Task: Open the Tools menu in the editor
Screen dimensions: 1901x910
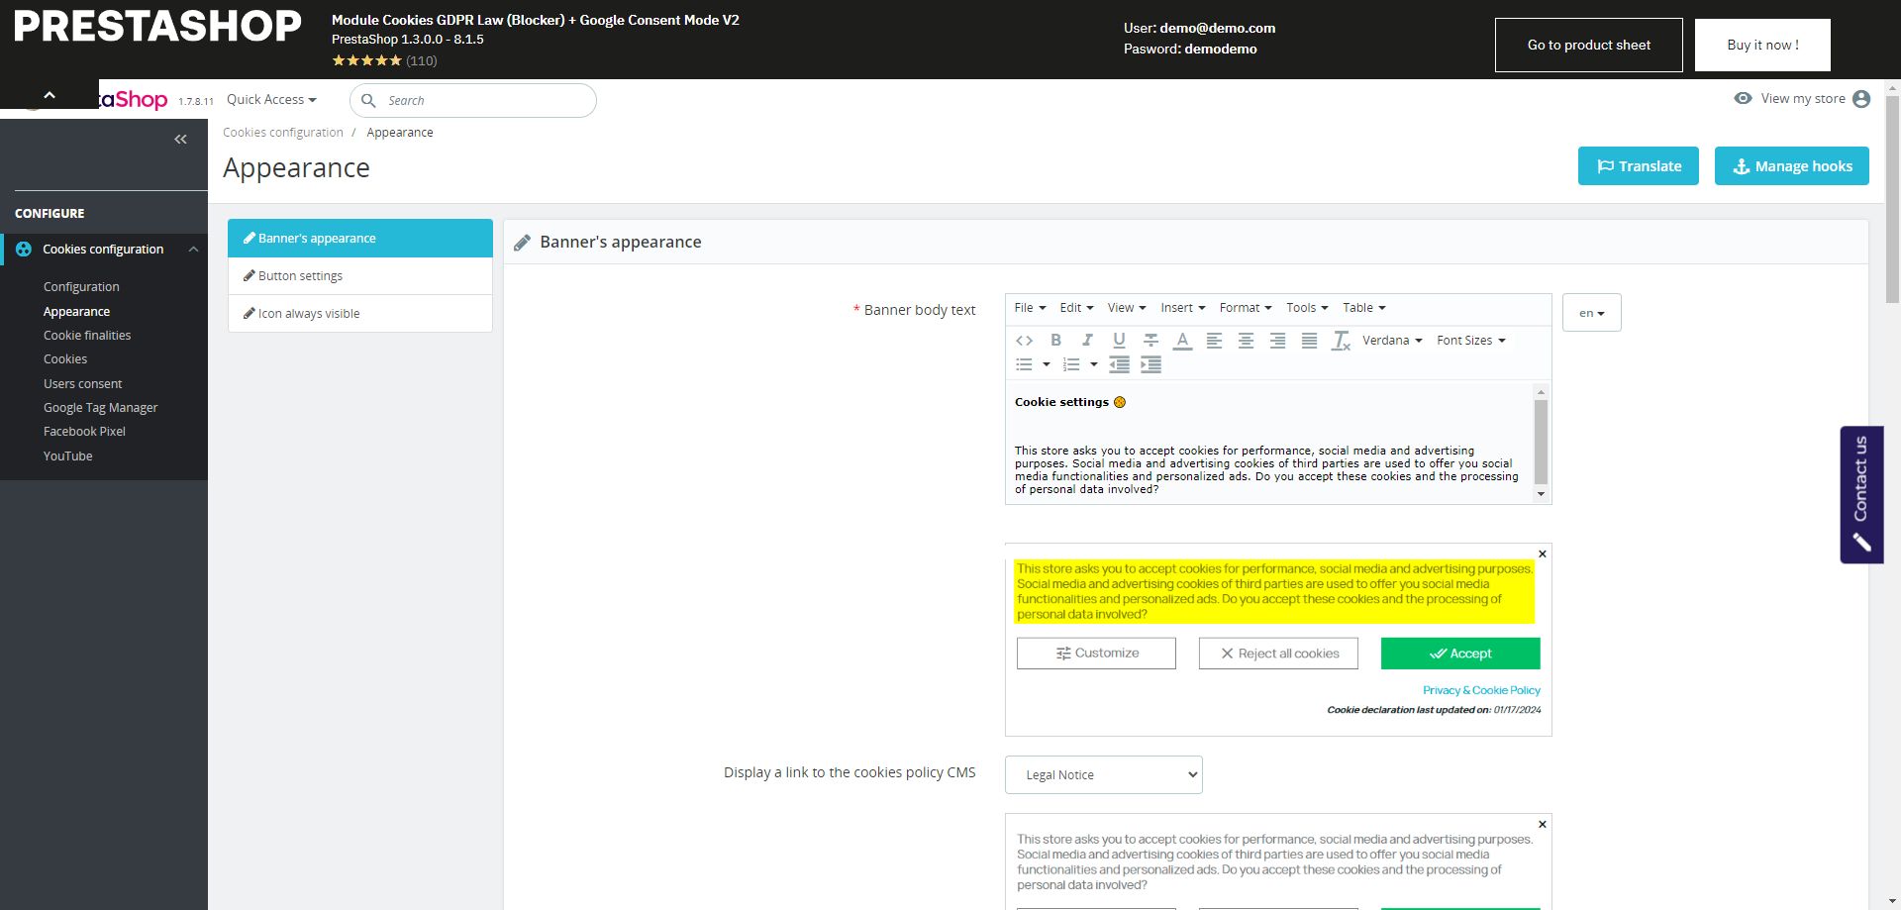Action: tap(1307, 308)
